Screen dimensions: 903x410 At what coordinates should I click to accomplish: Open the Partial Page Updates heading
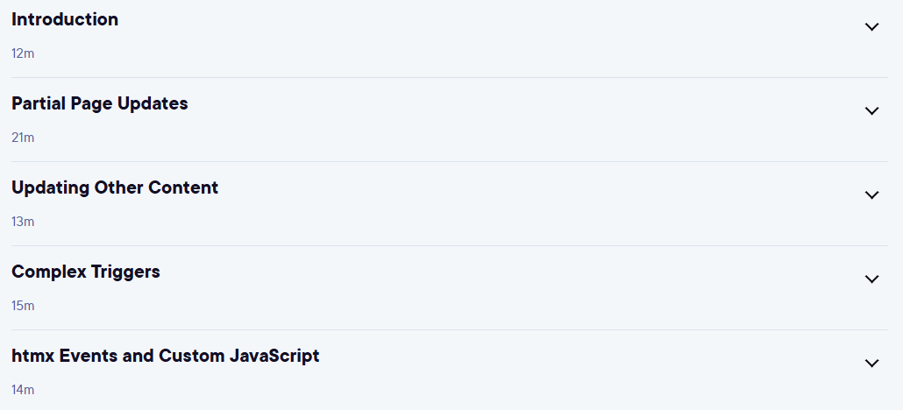click(100, 103)
